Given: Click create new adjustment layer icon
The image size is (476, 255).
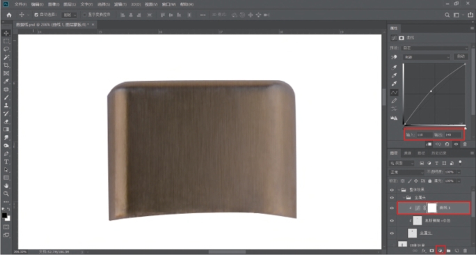Looking at the screenshot, I should (x=441, y=250).
